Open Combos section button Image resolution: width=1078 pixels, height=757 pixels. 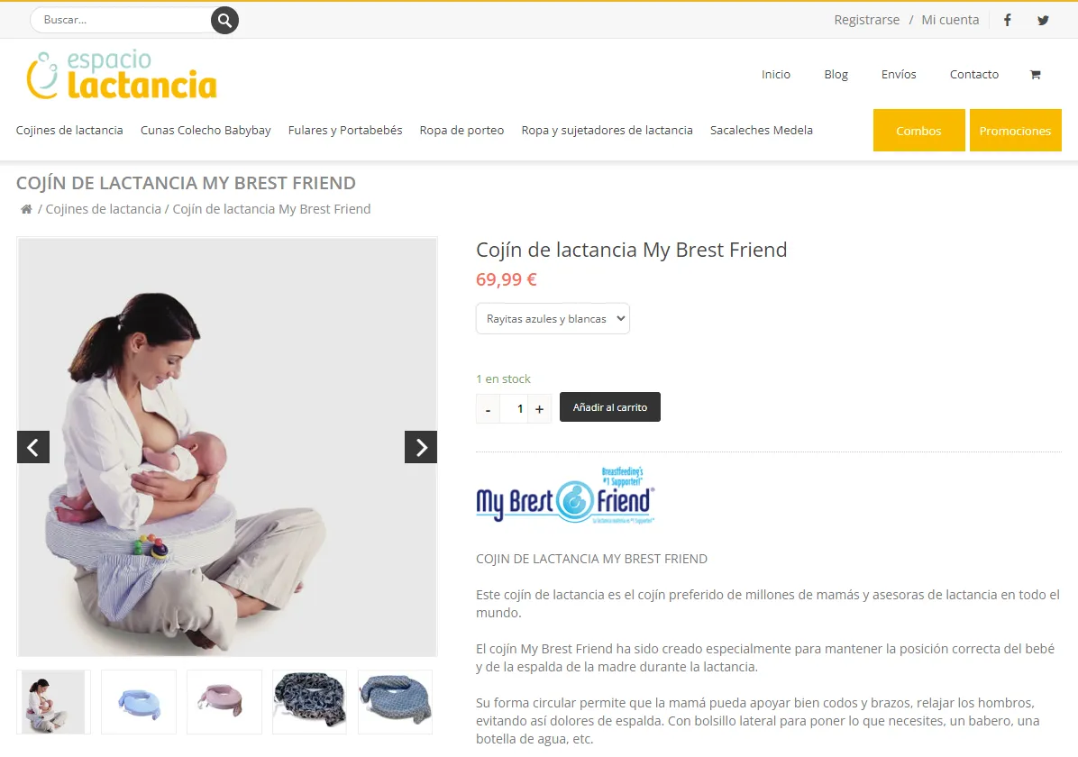918,130
